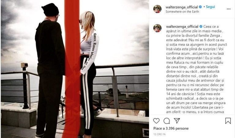The image size is (235, 138).
Task: Click the red stripe dividing the photo
Action: tap(72, 69)
